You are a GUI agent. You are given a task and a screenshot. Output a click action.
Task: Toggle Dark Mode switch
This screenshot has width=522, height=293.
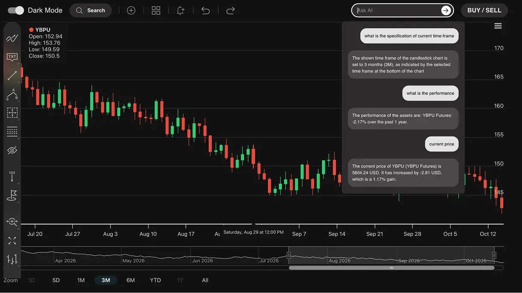pos(15,10)
